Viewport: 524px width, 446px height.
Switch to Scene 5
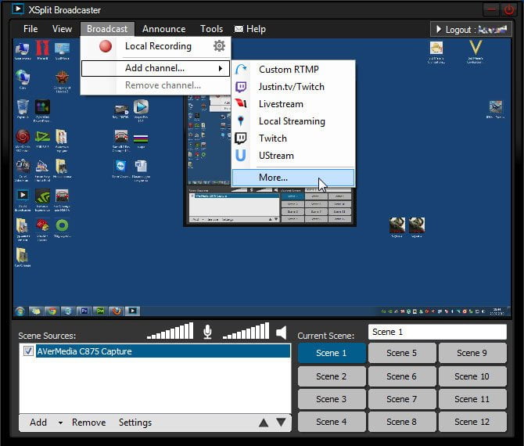pos(402,353)
